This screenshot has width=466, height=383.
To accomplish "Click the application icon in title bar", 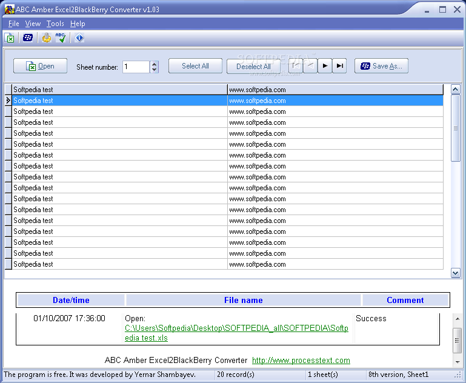I will click(10, 9).
